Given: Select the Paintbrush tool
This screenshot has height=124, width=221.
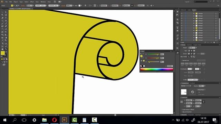Looking at the screenshot, I should (2, 23).
